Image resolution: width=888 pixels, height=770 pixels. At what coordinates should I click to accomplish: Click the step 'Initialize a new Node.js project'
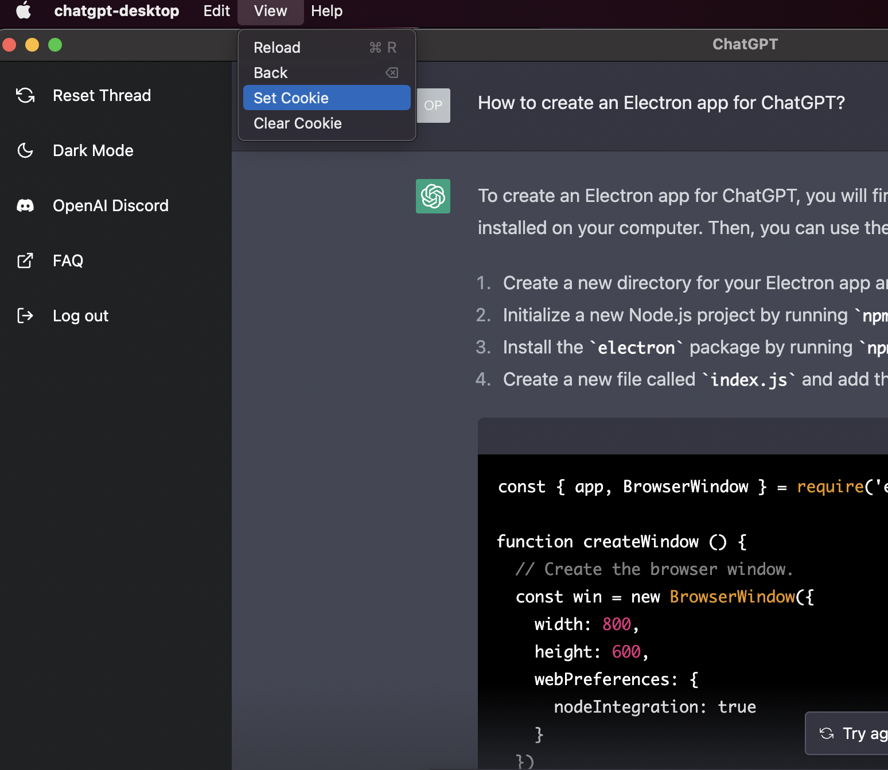tap(695, 315)
